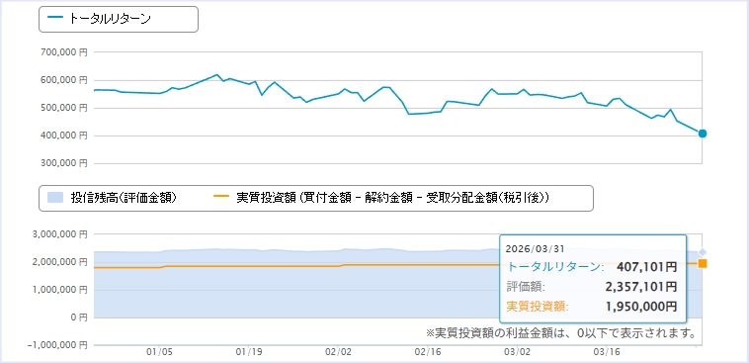Toggle the 投信残高(評価金額) legend entry
Image resolution: width=749 pixels, height=363 pixels.
coord(113,198)
